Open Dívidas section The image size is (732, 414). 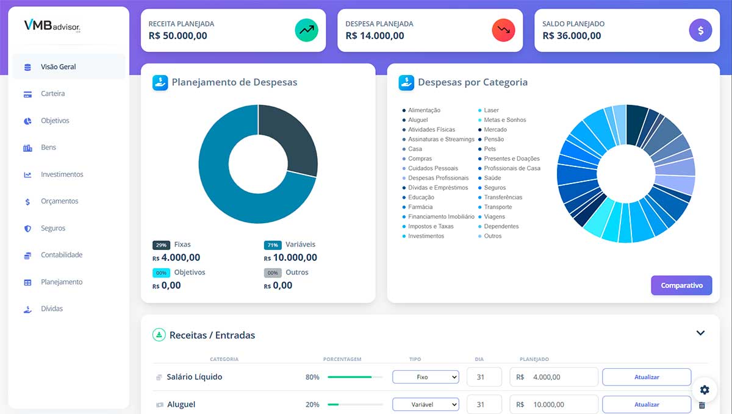click(x=69, y=309)
